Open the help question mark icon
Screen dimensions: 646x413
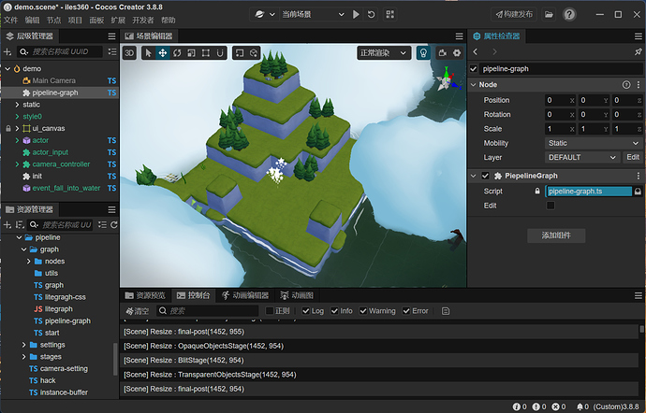(x=569, y=14)
